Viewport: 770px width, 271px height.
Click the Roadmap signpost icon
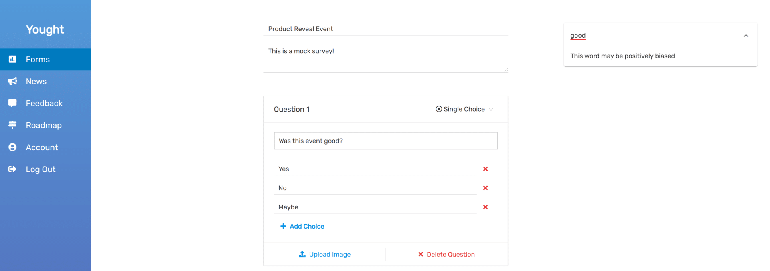click(12, 125)
